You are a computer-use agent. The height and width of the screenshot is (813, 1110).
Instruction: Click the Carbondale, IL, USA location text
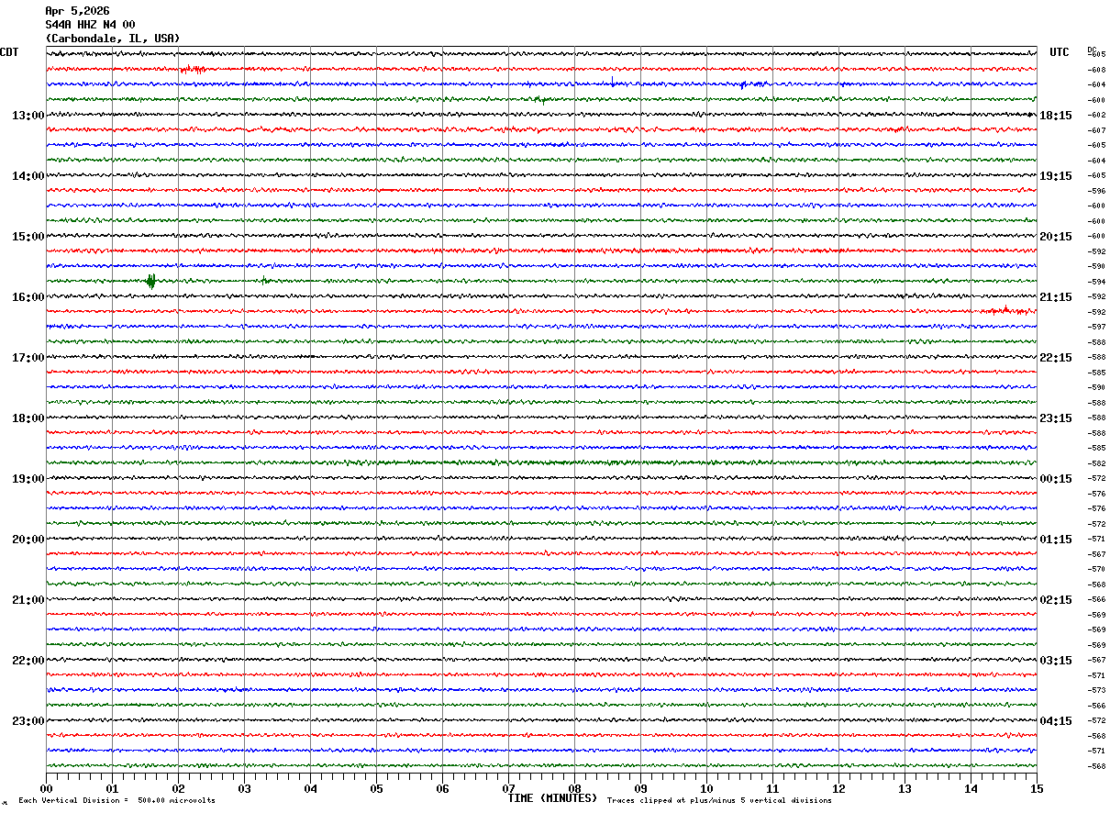click(113, 39)
